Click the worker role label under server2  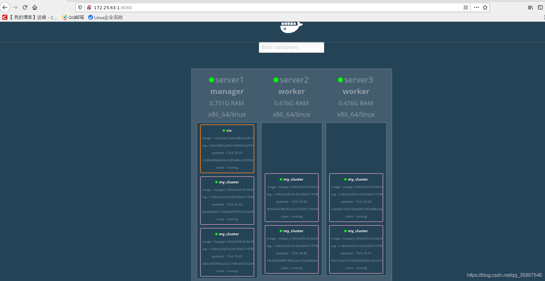(291, 92)
